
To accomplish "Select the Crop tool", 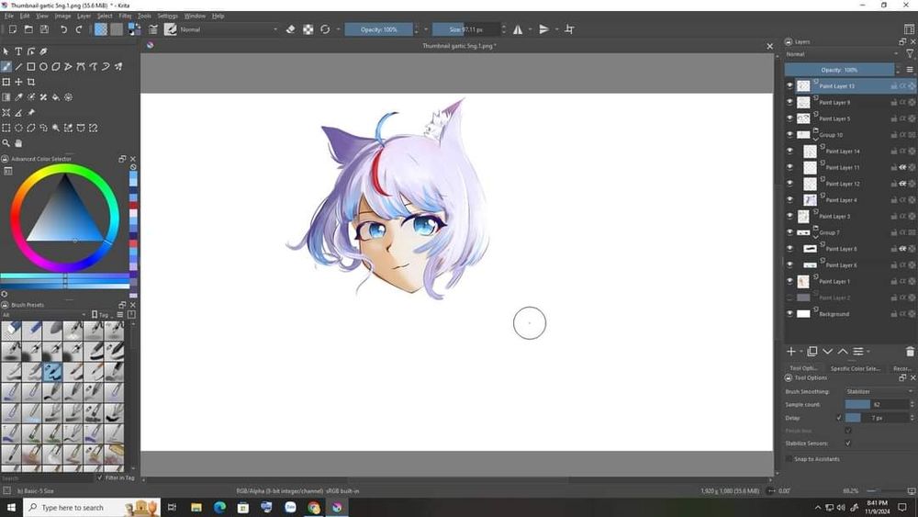I will tap(31, 82).
